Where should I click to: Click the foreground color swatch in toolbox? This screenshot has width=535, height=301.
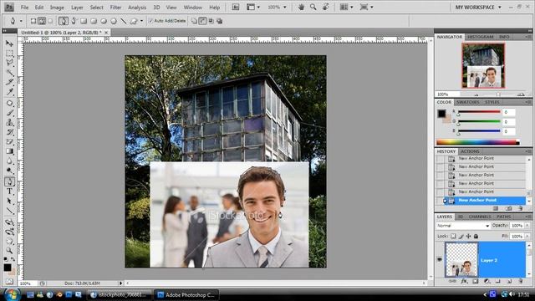(8, 268)
